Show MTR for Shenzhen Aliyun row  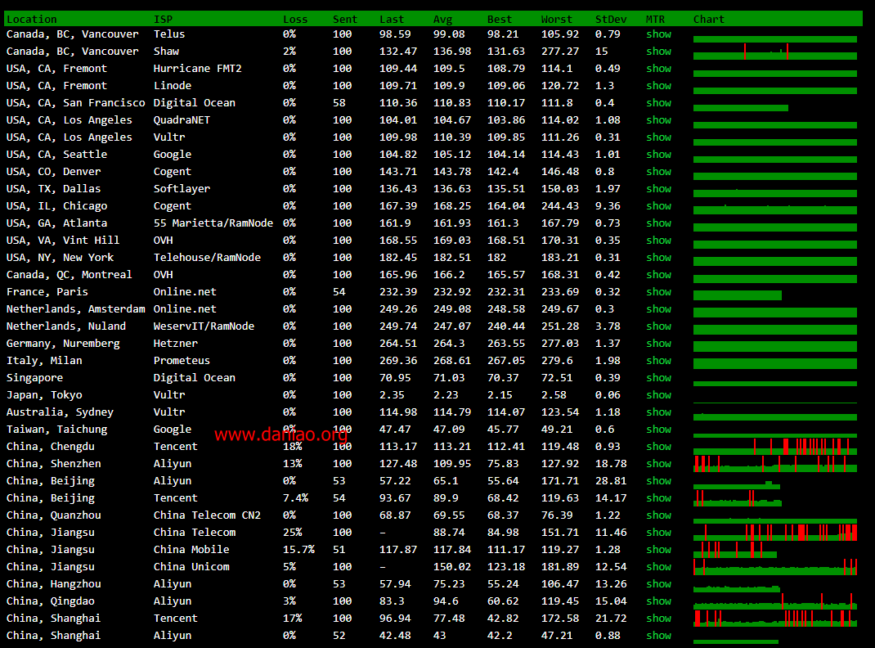tap(658, 464)
